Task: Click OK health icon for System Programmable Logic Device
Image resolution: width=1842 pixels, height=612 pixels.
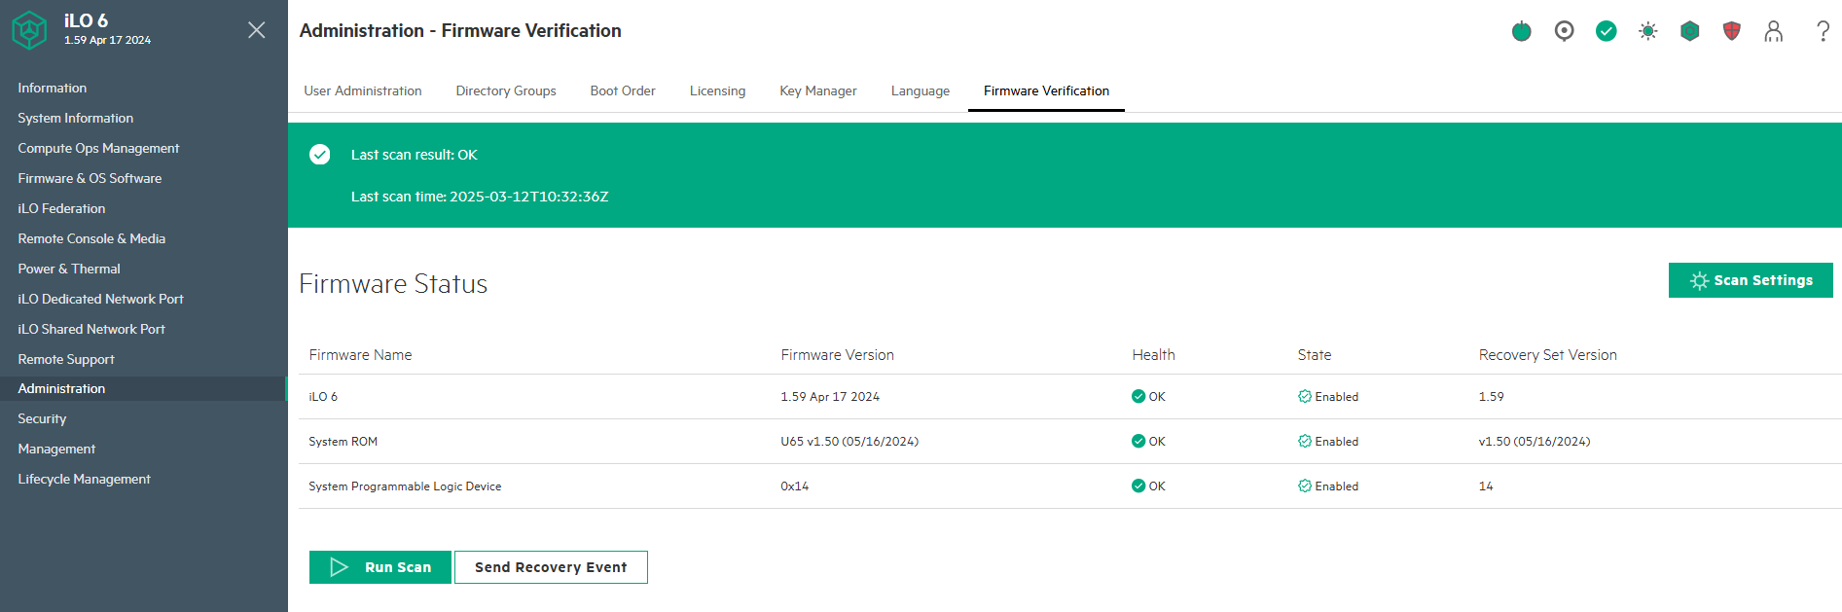Action: click(x=1138, y=486)
